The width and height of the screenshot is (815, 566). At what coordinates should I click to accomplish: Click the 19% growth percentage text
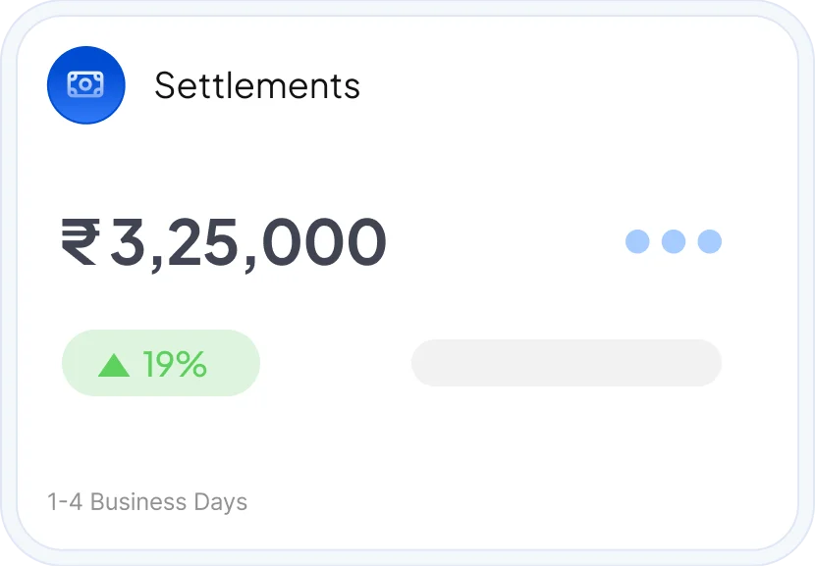(x=175, y=364)
